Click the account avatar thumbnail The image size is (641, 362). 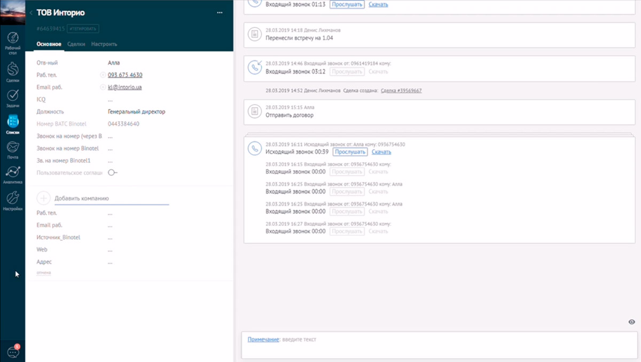[12, 12]
